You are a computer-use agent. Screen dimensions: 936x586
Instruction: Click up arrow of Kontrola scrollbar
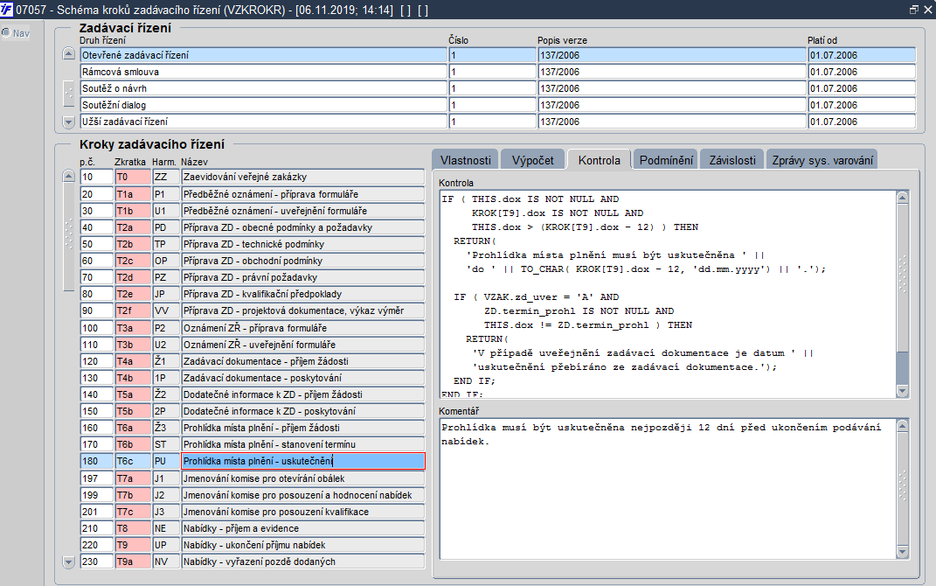click(x=903, y=197)
